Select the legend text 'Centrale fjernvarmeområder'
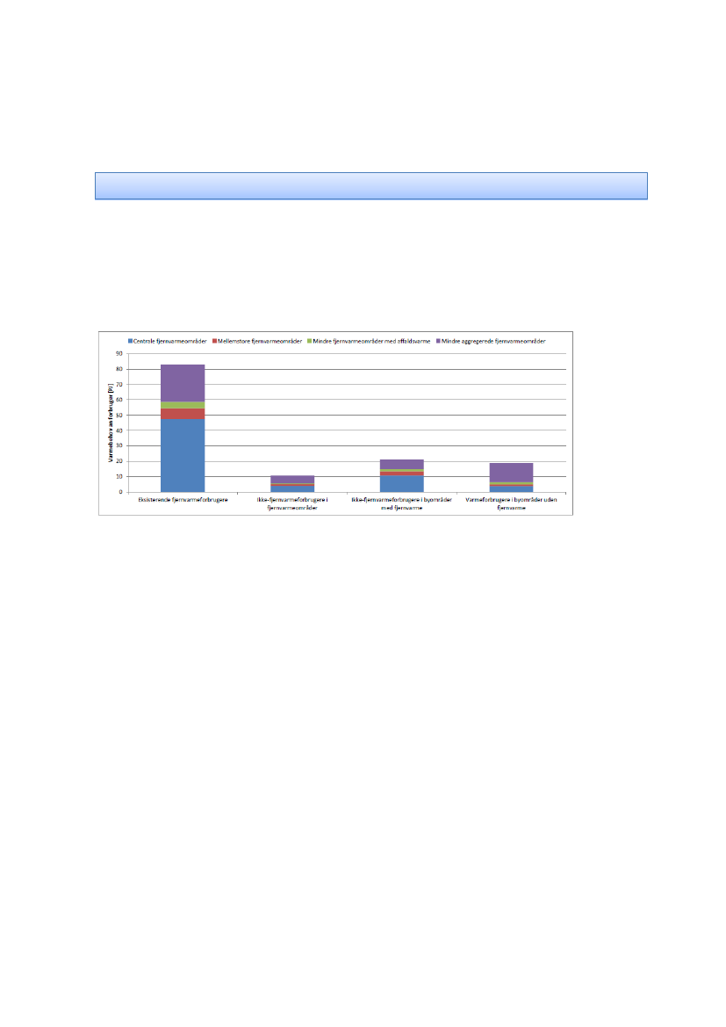726x1027 pixels. (170, 341)
